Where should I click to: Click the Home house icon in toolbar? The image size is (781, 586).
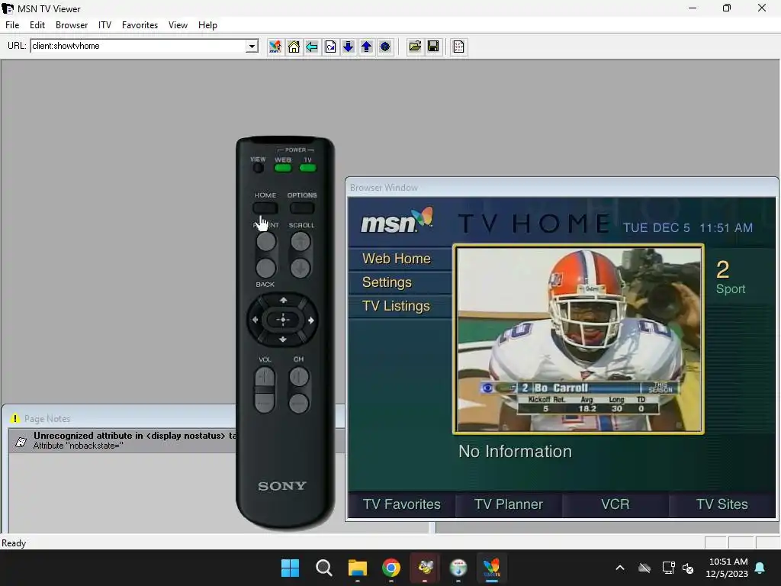[294, 47]
